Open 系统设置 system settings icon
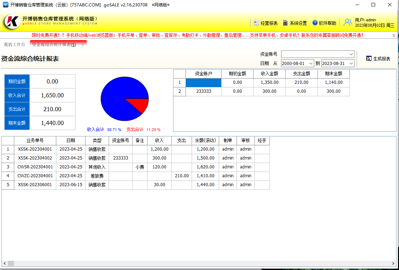399x270 pixels. [x=285, y=23]
